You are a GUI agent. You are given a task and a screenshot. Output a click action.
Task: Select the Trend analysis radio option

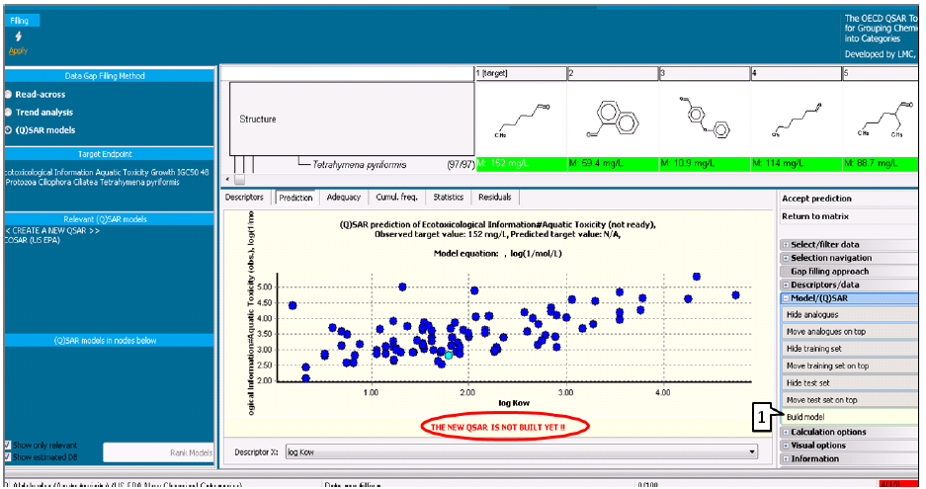[x=8, y=113]
